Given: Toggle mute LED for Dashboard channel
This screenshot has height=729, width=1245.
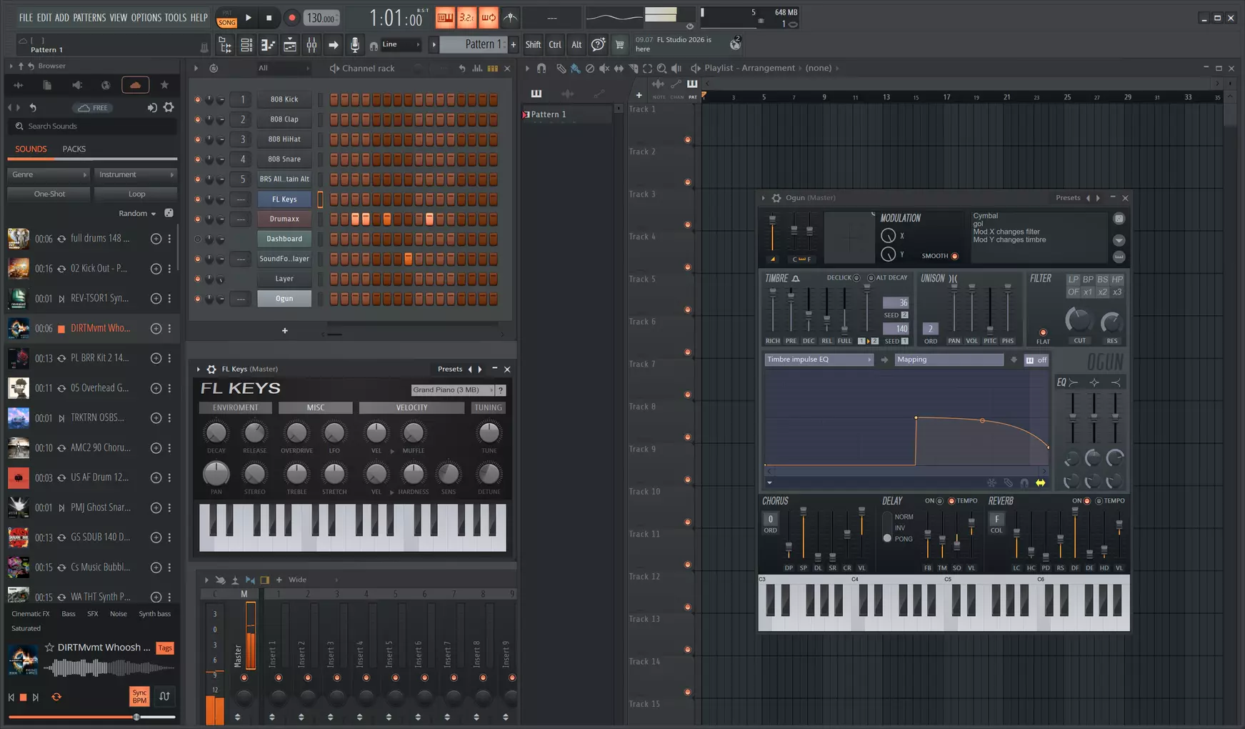Looking at the screenshot, I should point(198,239).
